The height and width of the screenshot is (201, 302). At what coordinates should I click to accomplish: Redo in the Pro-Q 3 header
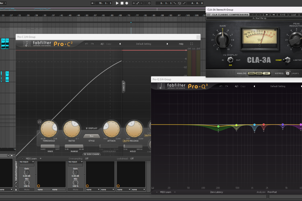pos(226,86)
